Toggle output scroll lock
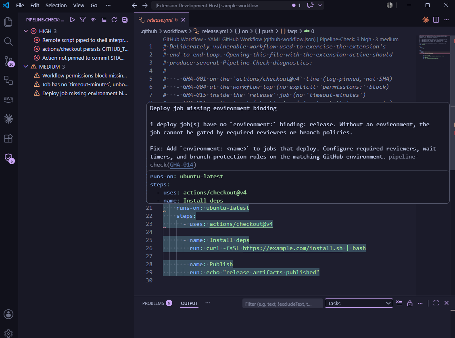Viewport: 455px width, 338px height. coord(410,303)
